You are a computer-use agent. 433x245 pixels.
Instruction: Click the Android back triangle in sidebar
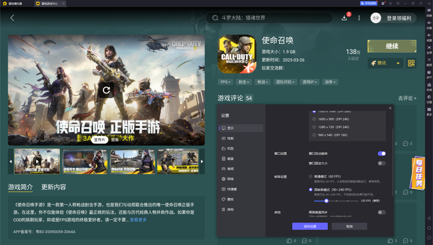point(429,218)
